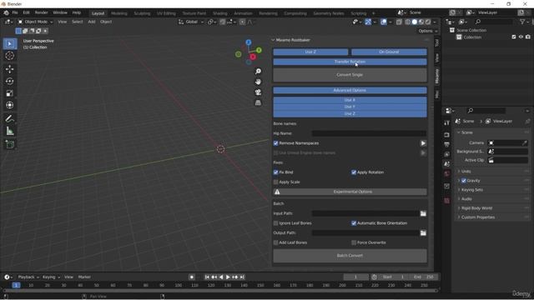Open the Global orientation dropdown

pyautogui.click(x=191, y=22)
